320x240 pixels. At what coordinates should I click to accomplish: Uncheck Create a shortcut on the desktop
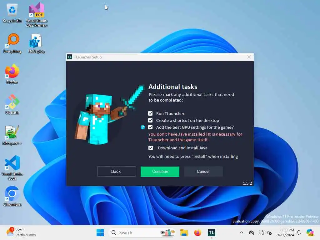pyautogui.click(x=150, y=120)
